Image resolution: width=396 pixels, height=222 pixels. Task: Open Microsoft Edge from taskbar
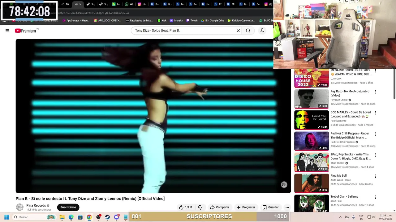coord(71,217)
